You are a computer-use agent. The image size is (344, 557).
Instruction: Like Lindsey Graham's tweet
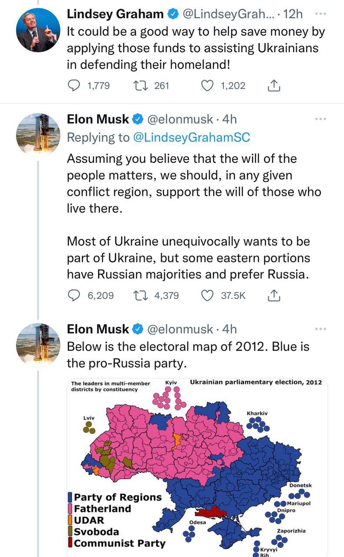[208, 86]
